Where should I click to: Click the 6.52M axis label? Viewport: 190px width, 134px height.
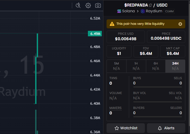[95, 18]
